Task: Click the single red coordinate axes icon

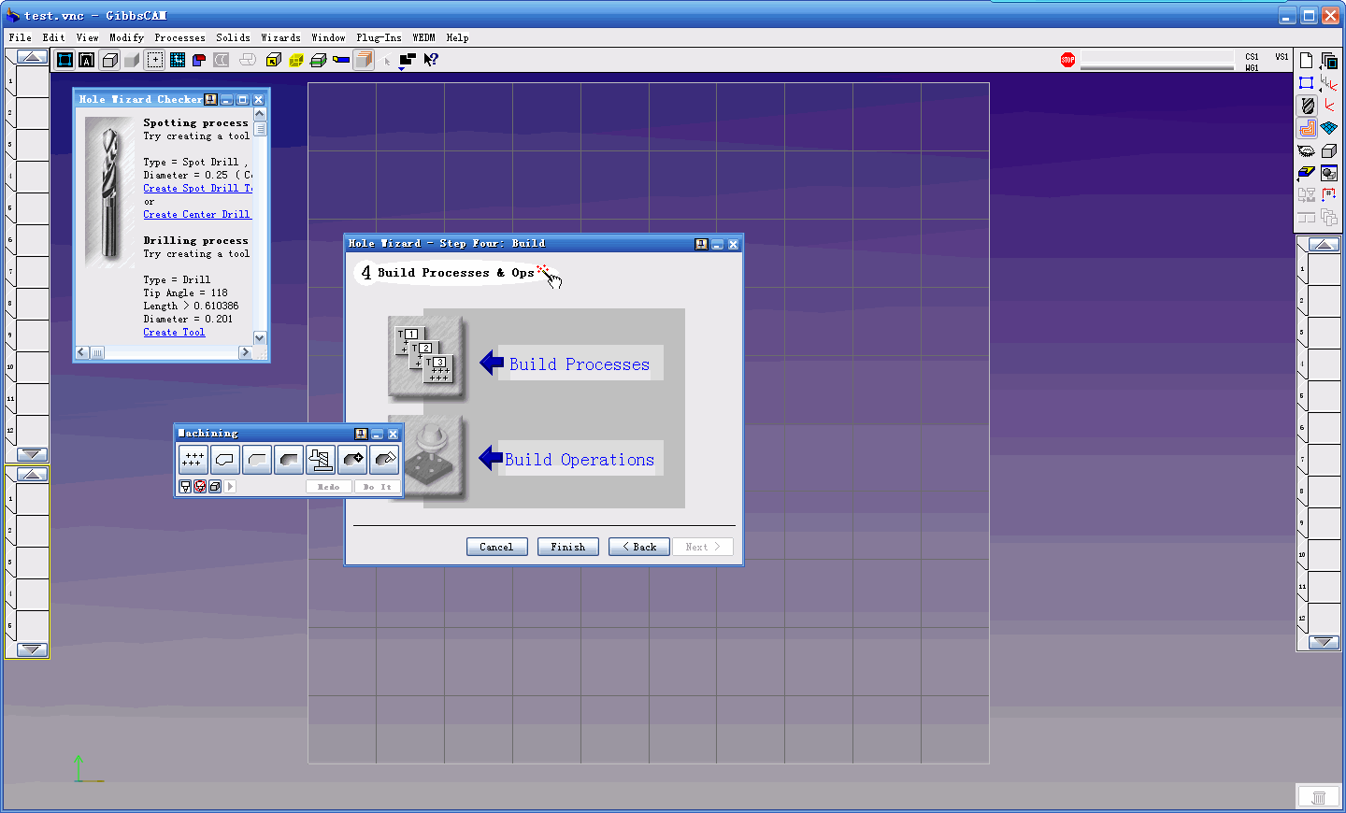Action: [1329, 106]
